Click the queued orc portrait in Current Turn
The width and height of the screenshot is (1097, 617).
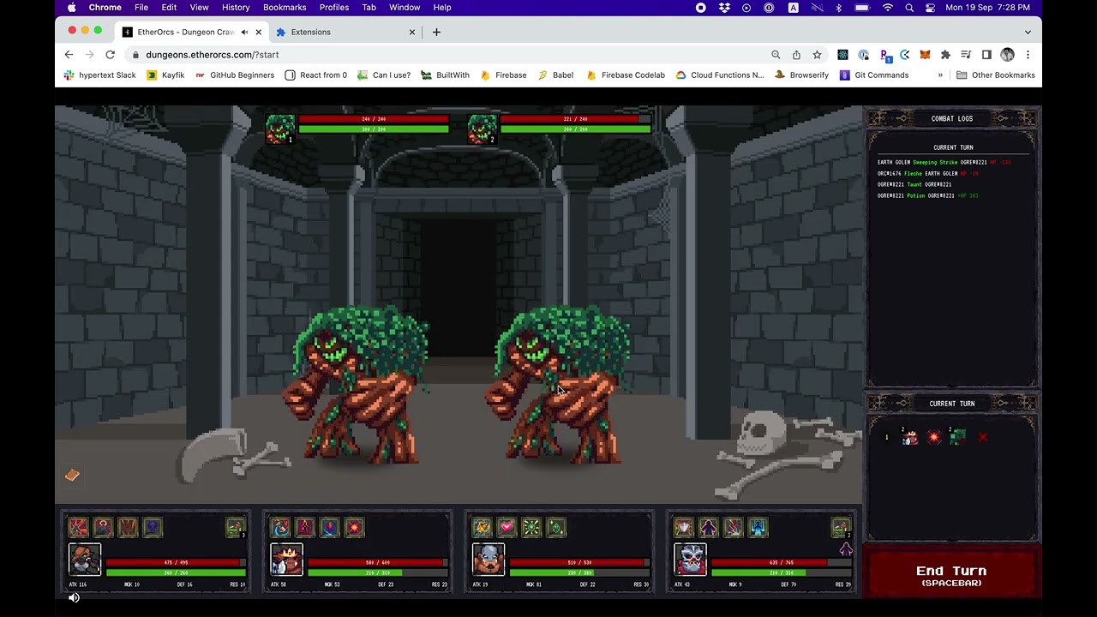click(910, 437)
